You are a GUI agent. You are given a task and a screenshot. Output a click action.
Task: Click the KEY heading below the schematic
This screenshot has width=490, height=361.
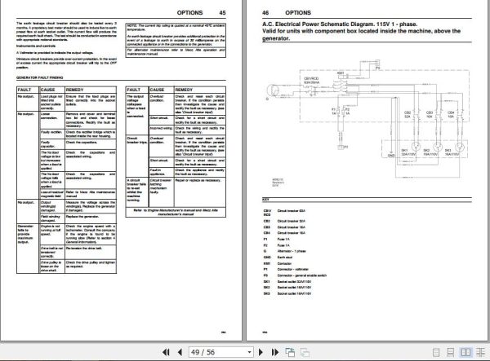point(265,200)
